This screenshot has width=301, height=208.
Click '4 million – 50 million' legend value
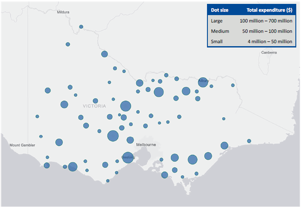(x=270, y=41)
